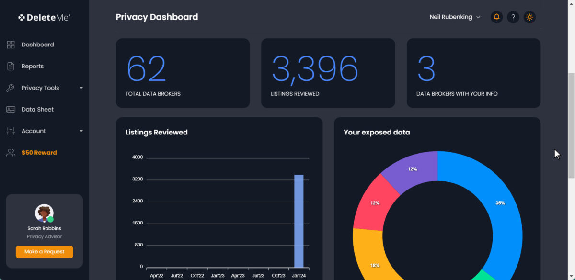Click 'Privacy Dashboard' heading text

click(x=157, y=17)
